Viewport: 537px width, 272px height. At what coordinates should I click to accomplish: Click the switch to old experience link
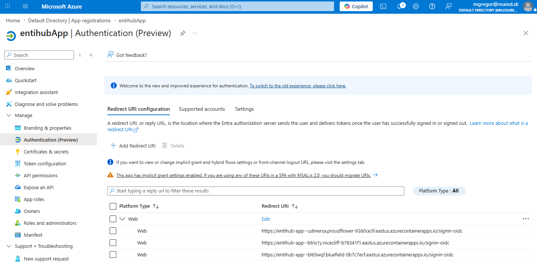(x=298, y=86)
